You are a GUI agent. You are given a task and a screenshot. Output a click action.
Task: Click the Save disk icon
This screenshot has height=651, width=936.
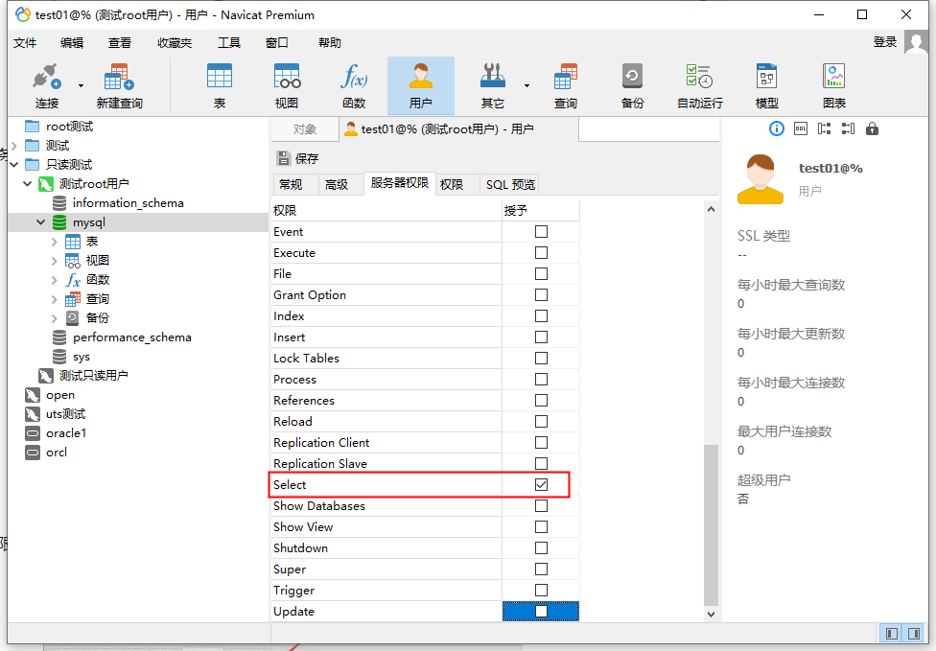coord(284,158)
